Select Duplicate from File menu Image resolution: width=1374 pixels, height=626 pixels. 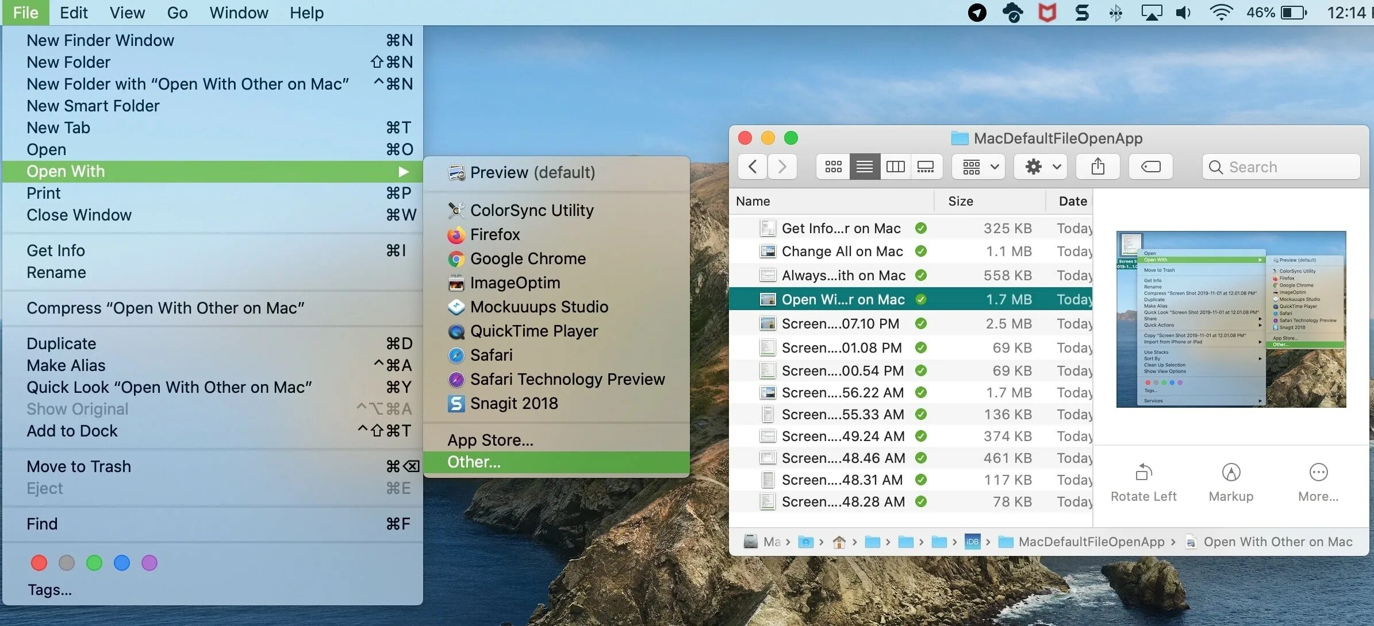[213, 343]
